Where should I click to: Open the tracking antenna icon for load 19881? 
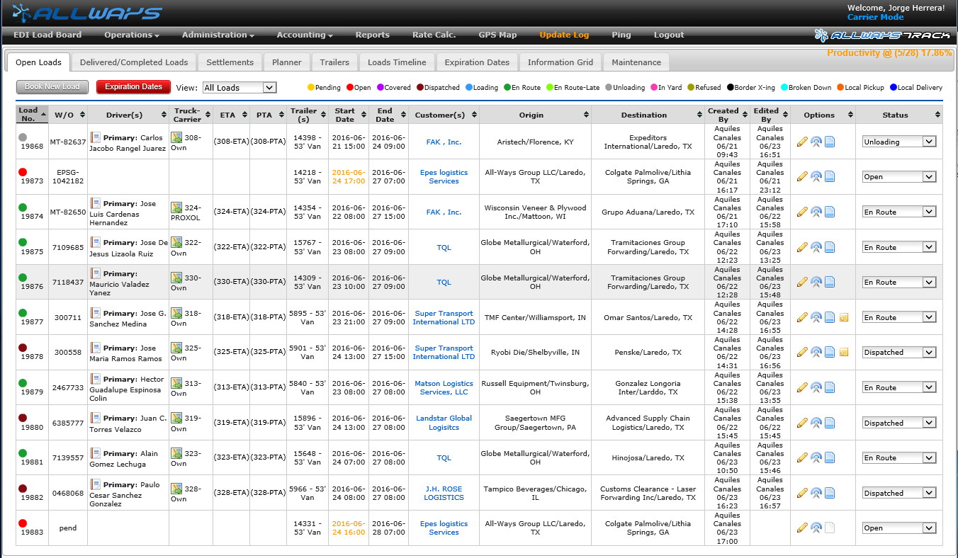816,457
